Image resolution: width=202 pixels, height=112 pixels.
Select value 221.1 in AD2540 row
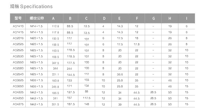tap(55, 75)
